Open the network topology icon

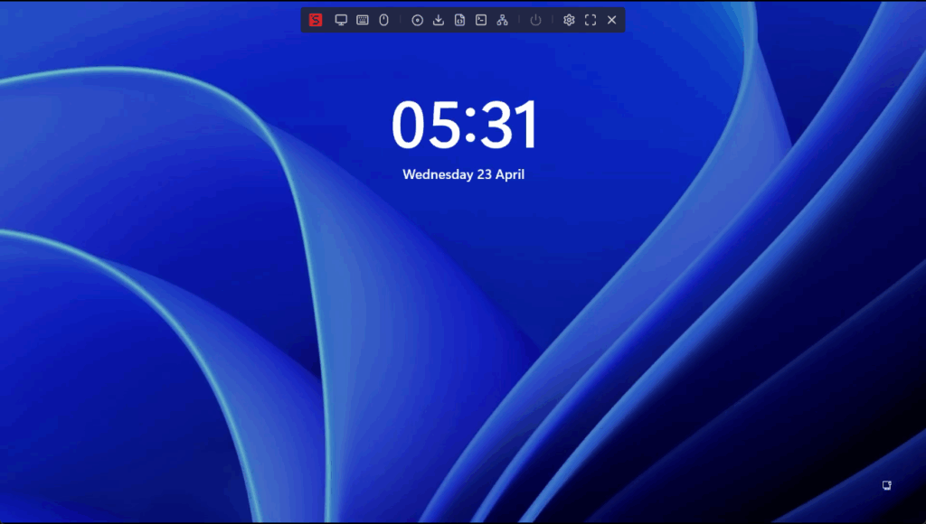(x=503, y=20)
